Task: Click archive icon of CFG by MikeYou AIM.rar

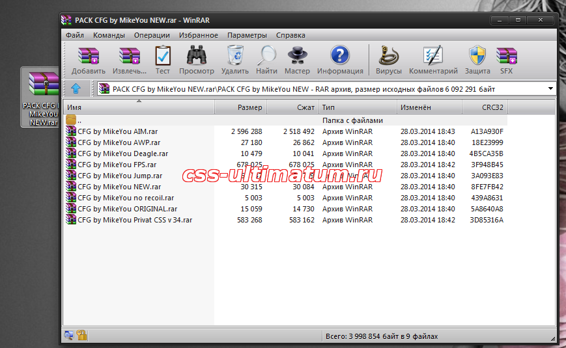Action: (x=71, y=131)
